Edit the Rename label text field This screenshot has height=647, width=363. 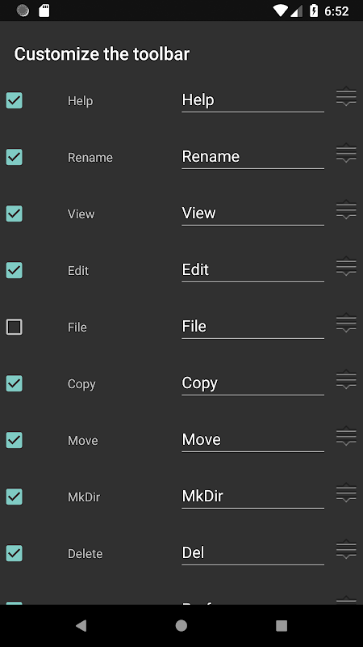click(x=252, y=157)
